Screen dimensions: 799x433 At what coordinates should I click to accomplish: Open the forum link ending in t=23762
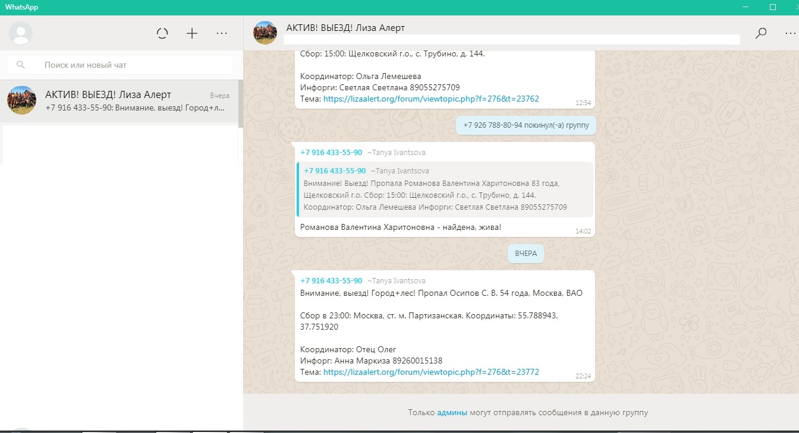pos(431,99)
